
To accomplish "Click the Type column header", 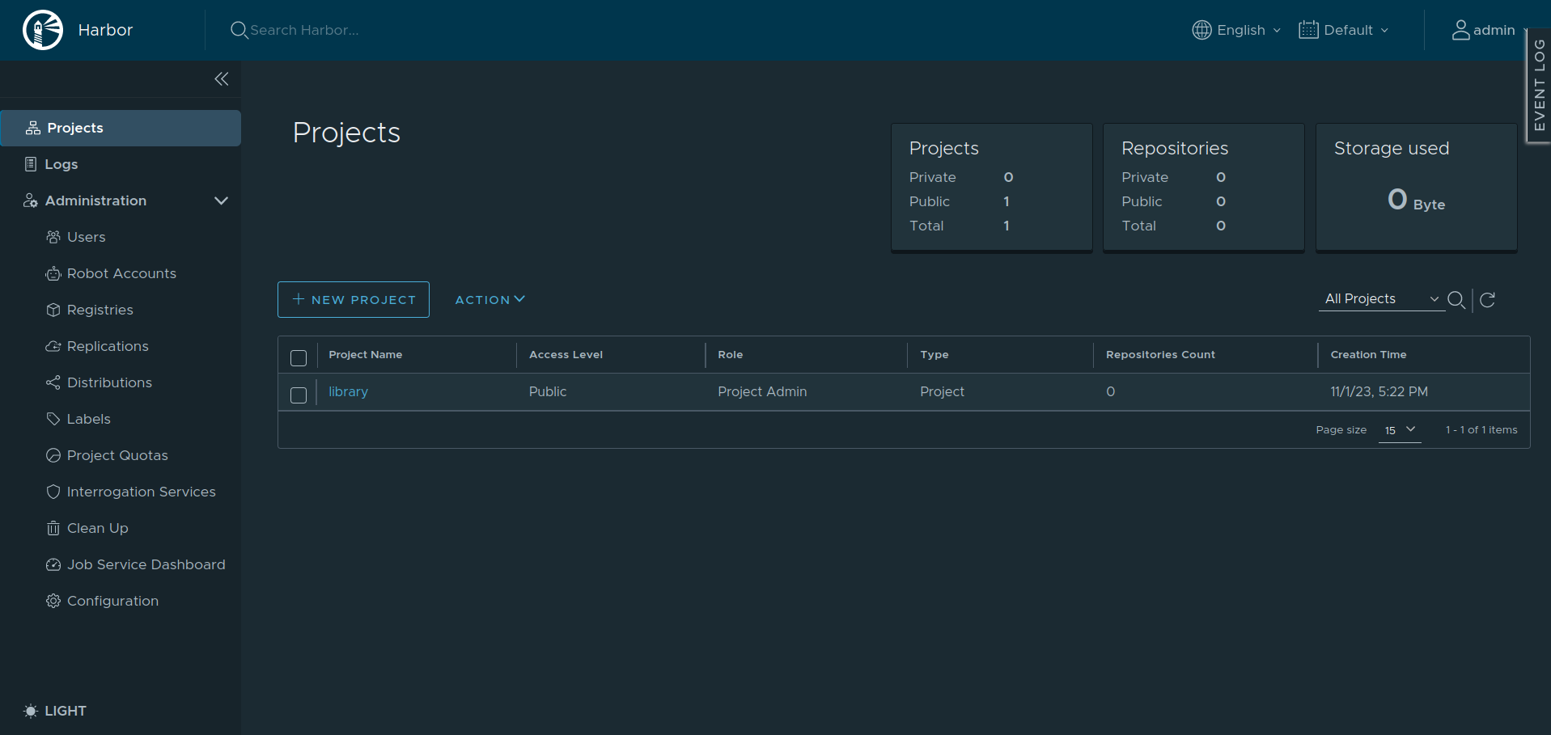I will click(934, 354).
